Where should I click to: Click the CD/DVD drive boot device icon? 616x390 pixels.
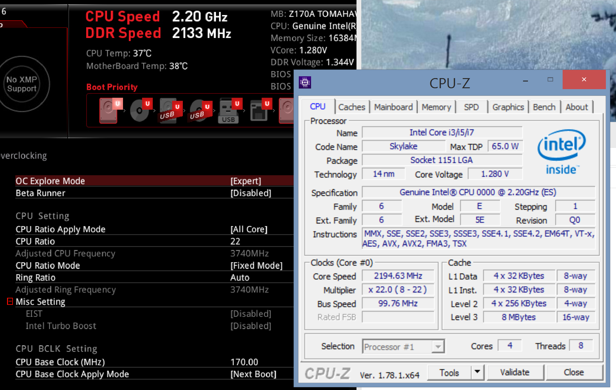coord(140,111)
